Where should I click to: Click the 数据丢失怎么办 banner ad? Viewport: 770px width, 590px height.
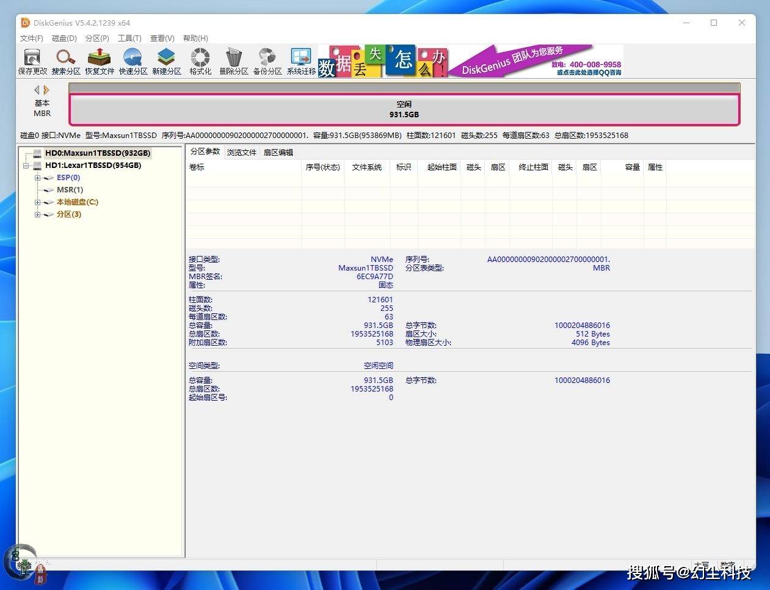coord(383,61)
